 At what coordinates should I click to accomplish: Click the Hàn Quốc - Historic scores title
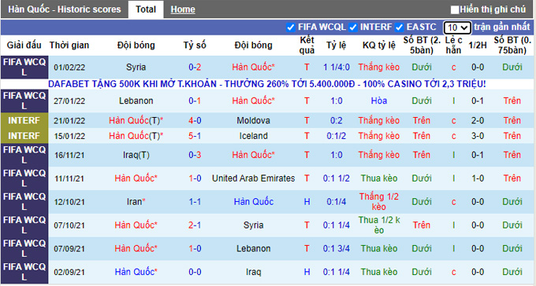[x=65, y=9]
